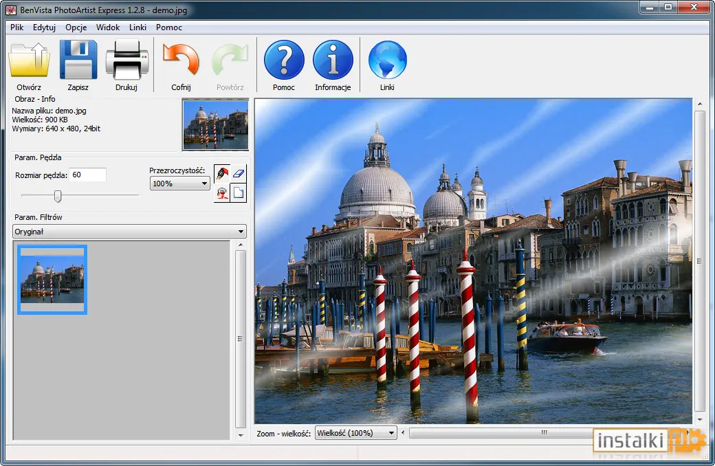This screenshot has height=466, width=715.
Task: Select the eraser tool icon
Action: pos(239,174)
